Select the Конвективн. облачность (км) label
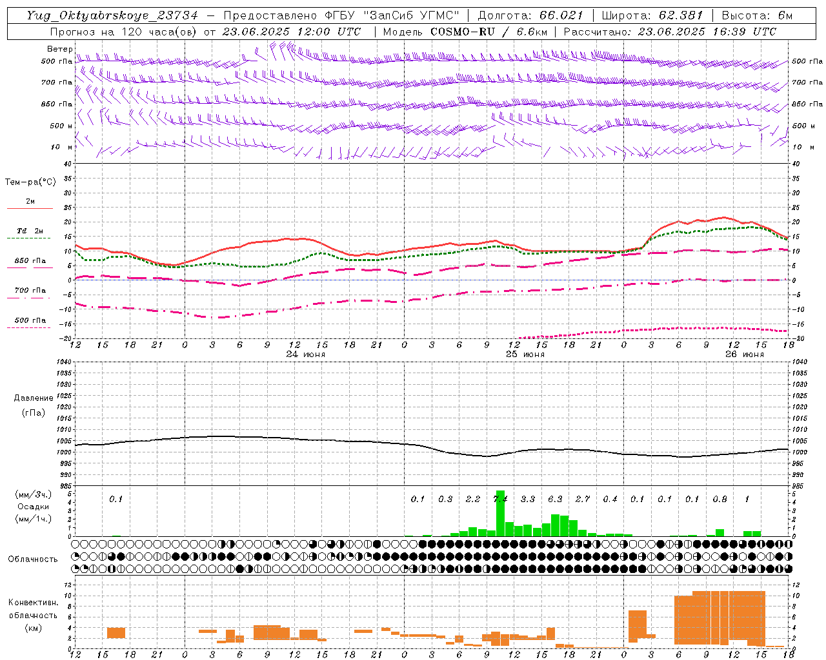826x660 pixels. click(33, 615)
